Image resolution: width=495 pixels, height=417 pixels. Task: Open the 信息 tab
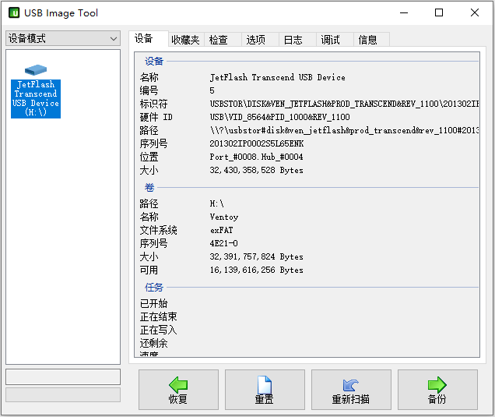(371, 40)
